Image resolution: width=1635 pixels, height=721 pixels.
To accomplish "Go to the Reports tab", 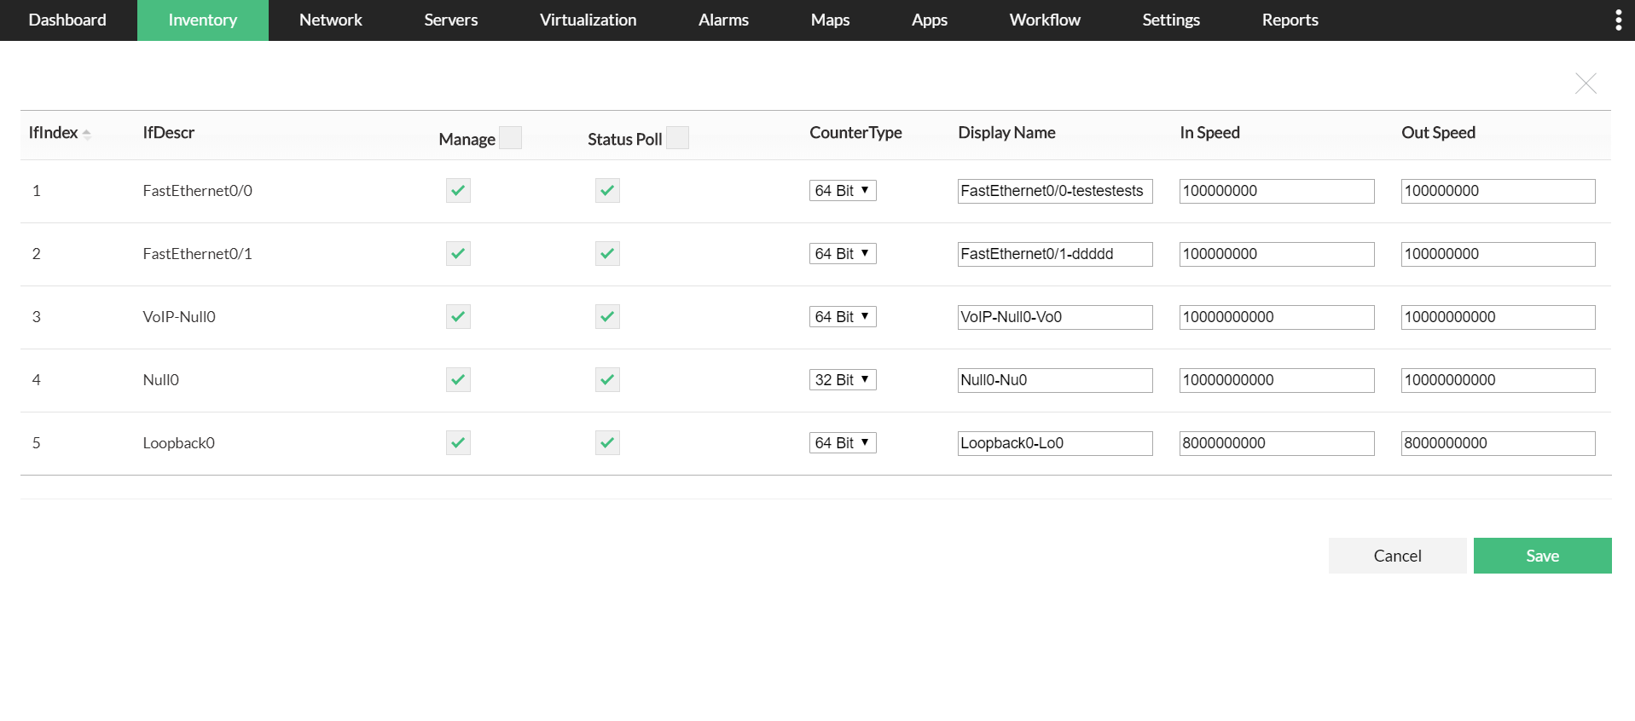I will click(x=1290, y=20).
